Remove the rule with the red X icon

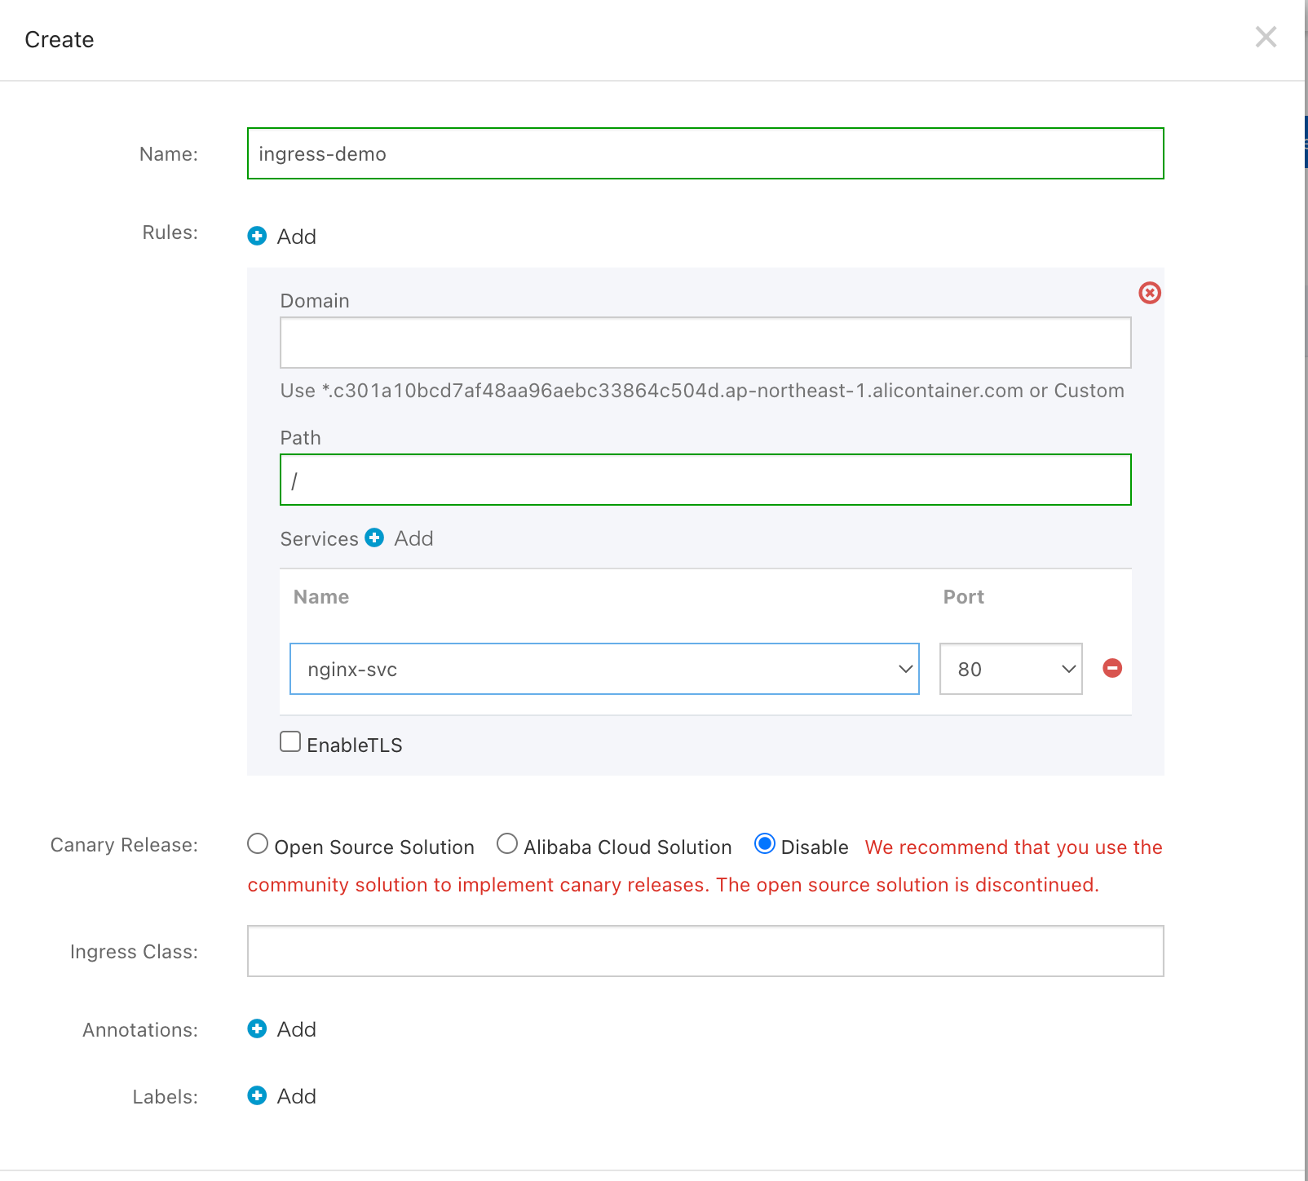pos(1150,293)
